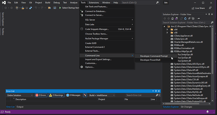The image size is (217, 115).
Task: Open the Extensions menu
Action: pyautogui.click(x=94, y=2)
